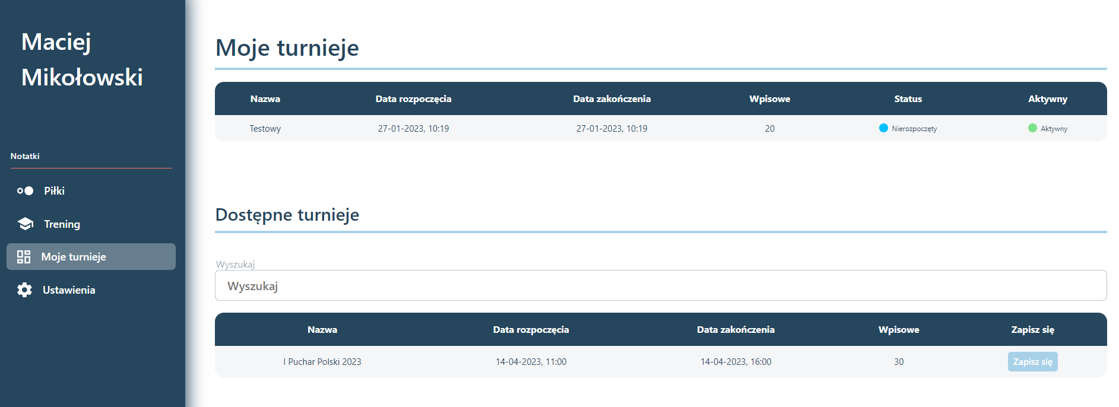Click Data zakończenia header in Dostępne turnieje

736,330
